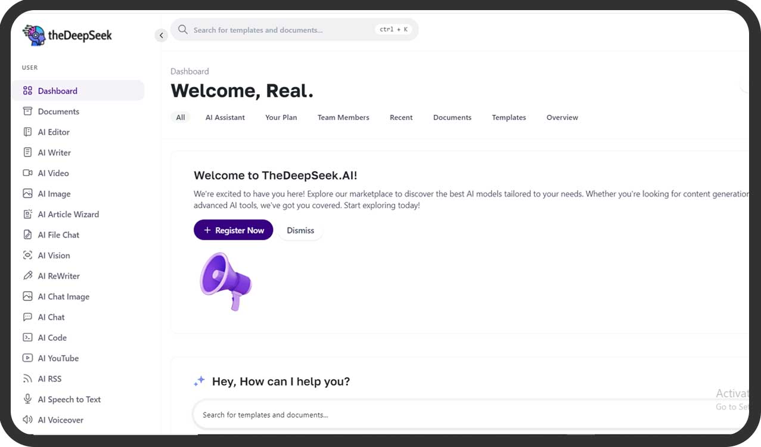This screenshot has height=447, width=761.
Task: Click the AI Code terminal icon
Action: click(x=27, y=337)
